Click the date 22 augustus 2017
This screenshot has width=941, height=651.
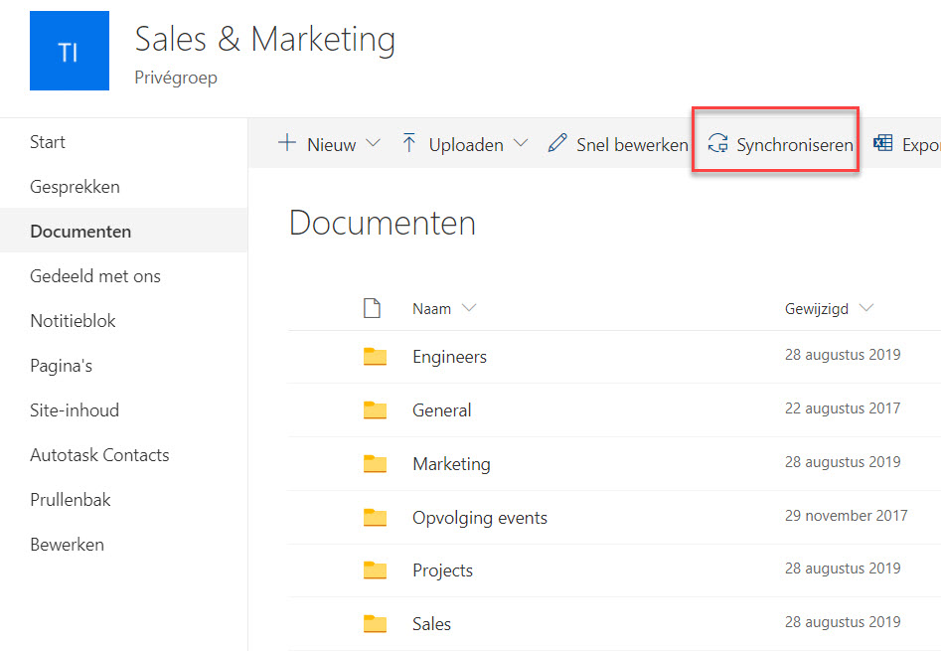(x=843, y=408)
